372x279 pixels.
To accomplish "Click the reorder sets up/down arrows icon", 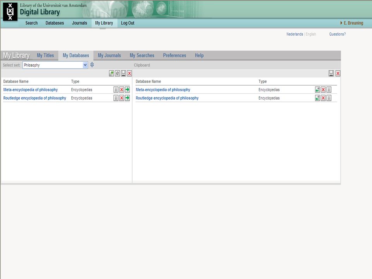I will (92, 65).
